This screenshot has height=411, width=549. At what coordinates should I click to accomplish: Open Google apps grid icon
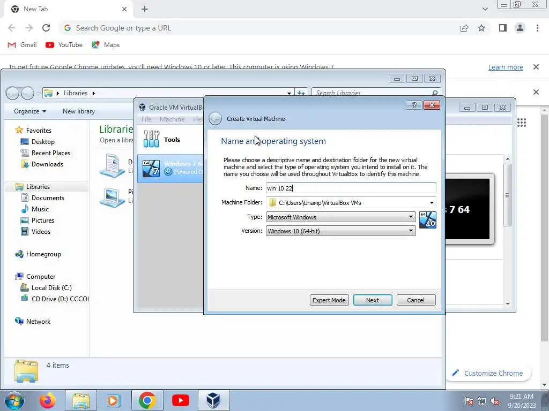[x=521, y=123]
